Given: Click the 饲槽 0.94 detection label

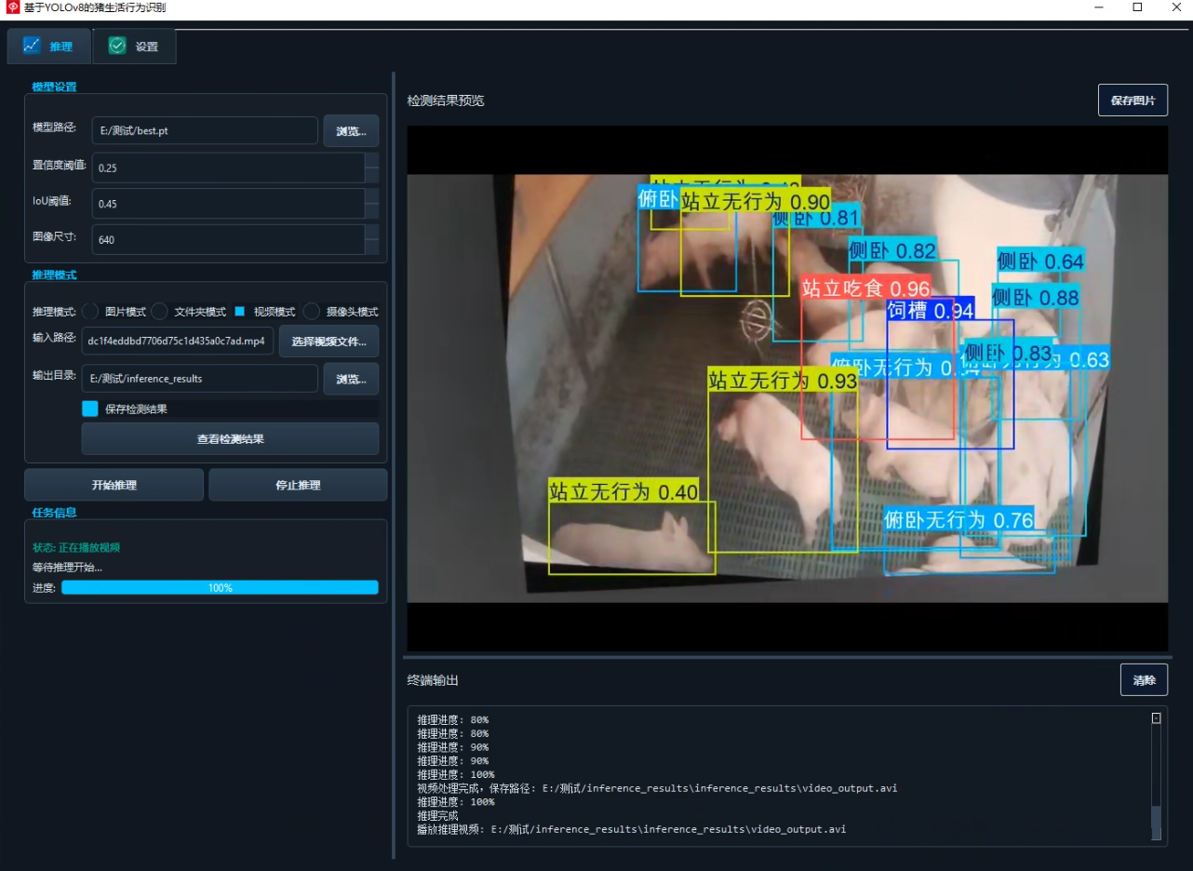Looking at the screenshot, I should (x=931, y=310).
